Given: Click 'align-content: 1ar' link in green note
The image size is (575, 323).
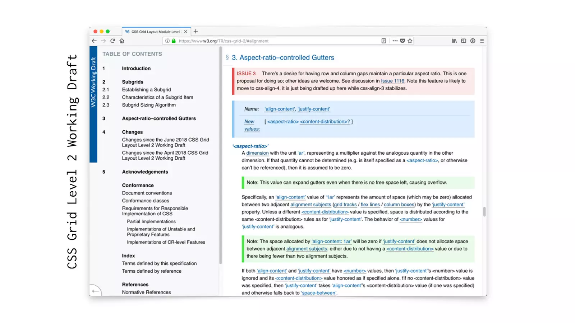Looking at the screenshot, I should (x=331, y=242).
